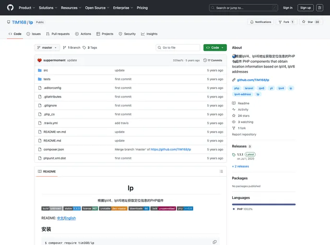Click the + 2 releases link
Viewport: 330px width, 245px height.
coord(240,166)
